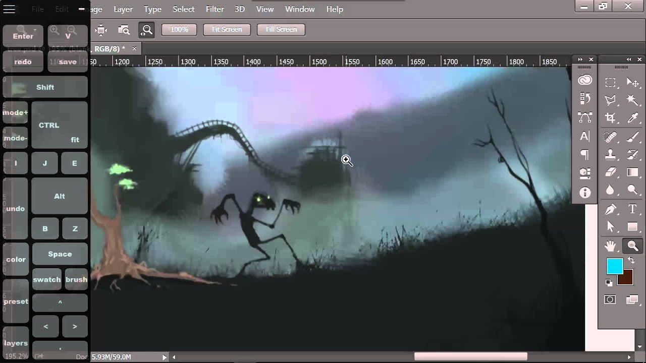Screen dimensions: 646x363
Task: Open the hamburger menu of overlay panel
Action: (x=9, y=9)
